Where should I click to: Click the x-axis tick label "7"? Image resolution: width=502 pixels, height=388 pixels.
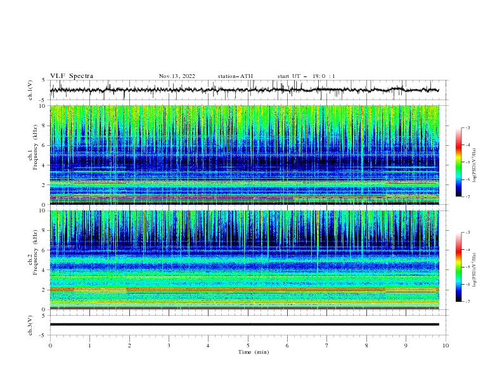(327, 346)
